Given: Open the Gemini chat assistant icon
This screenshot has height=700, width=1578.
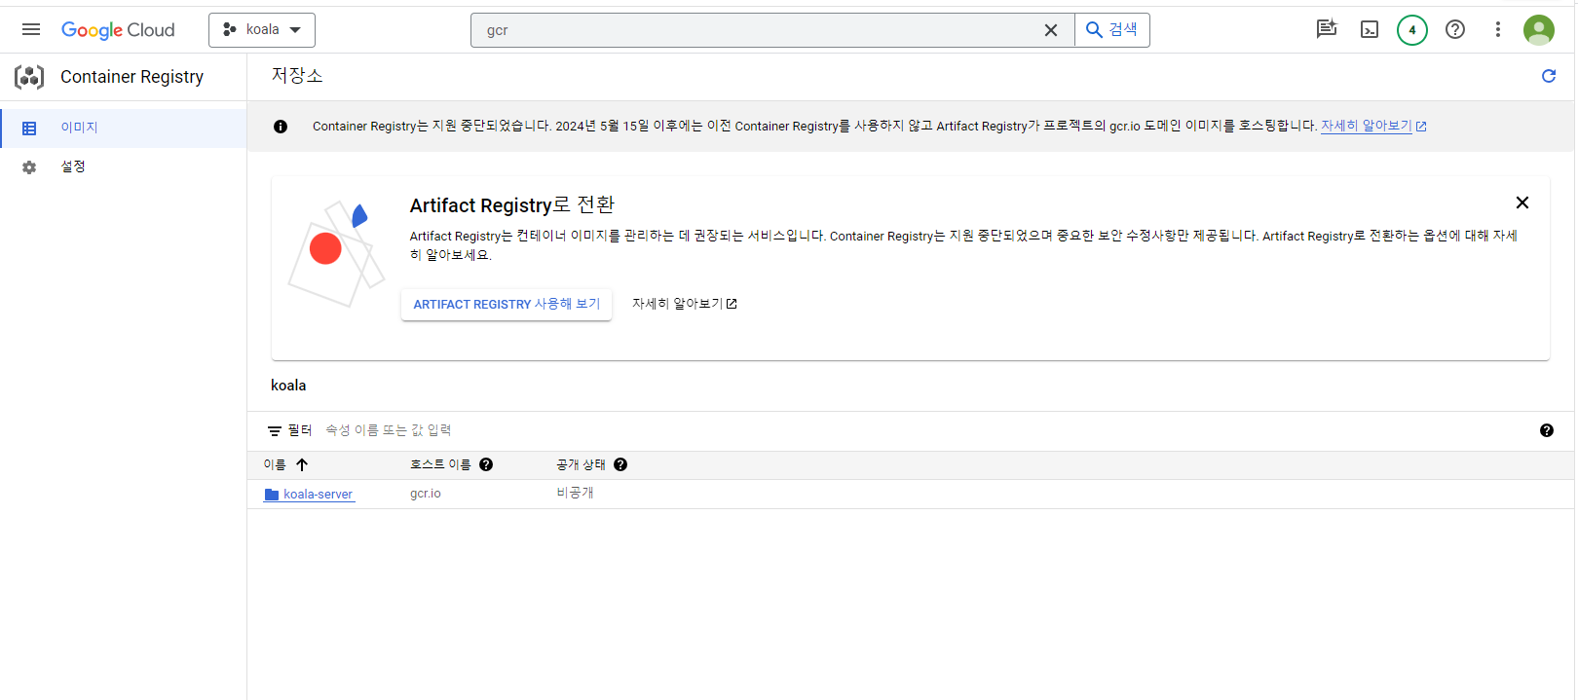Looking at the screenshot, I should (1327, 29).
